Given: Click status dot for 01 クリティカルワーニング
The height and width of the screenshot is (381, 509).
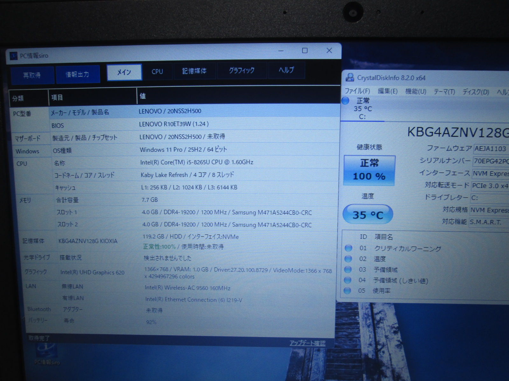Looking at the screenshot, I should (348, 248).
